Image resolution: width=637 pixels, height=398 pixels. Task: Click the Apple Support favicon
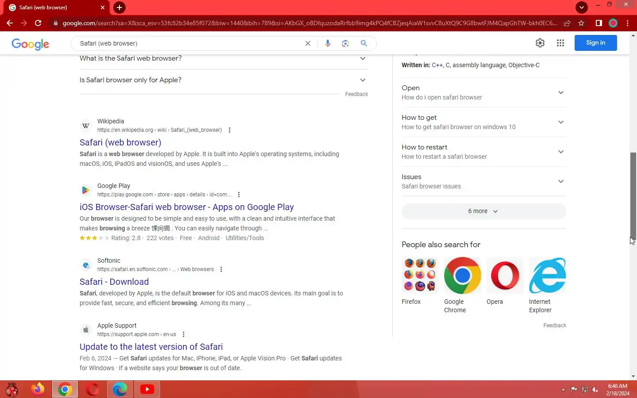pos(86,330)
